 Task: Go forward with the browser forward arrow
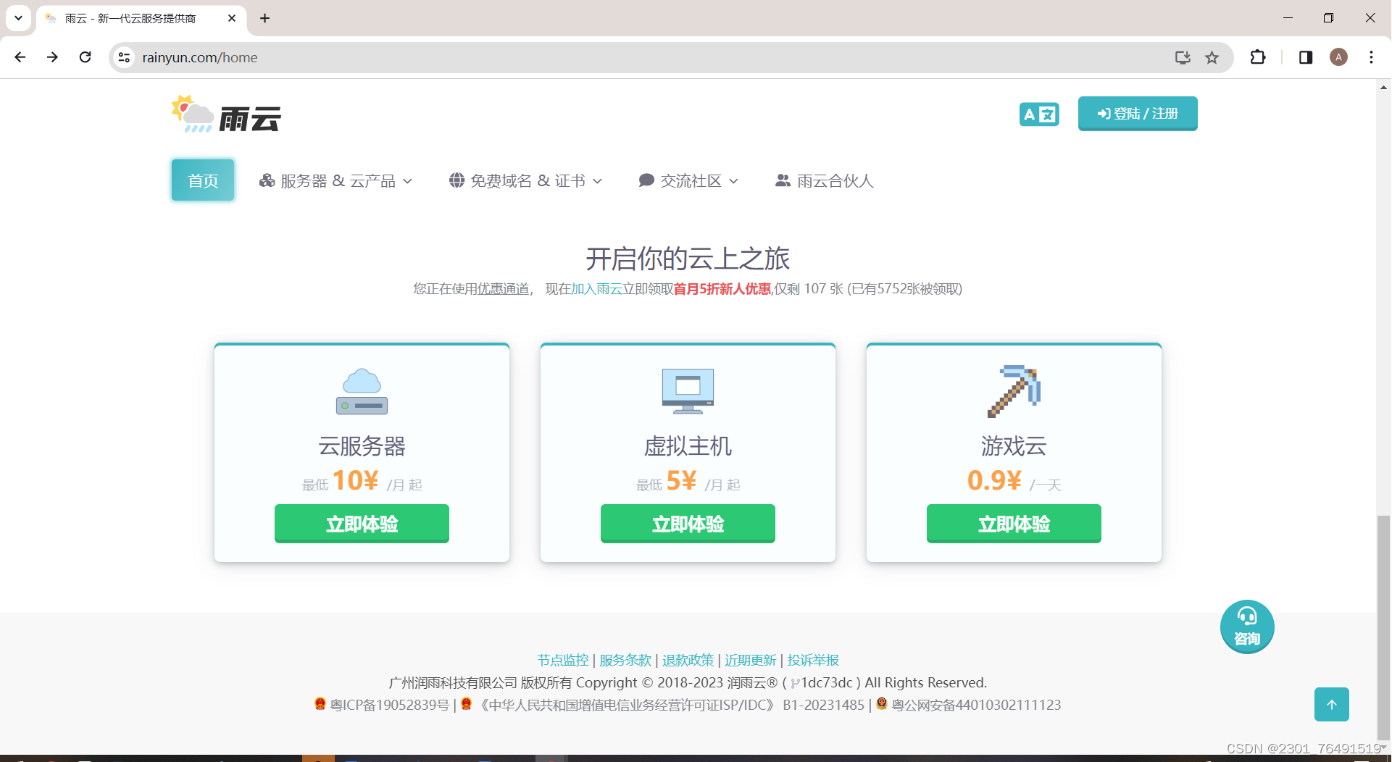coord(52,57)
